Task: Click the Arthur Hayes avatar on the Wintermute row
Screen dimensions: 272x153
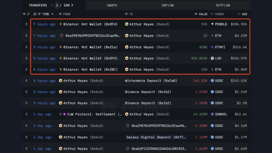Action: [x=61, y=81]
